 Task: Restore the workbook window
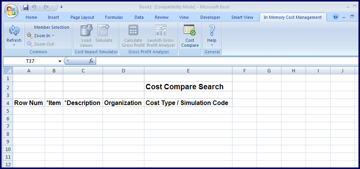pyautogui.click(x=352, y=17)
